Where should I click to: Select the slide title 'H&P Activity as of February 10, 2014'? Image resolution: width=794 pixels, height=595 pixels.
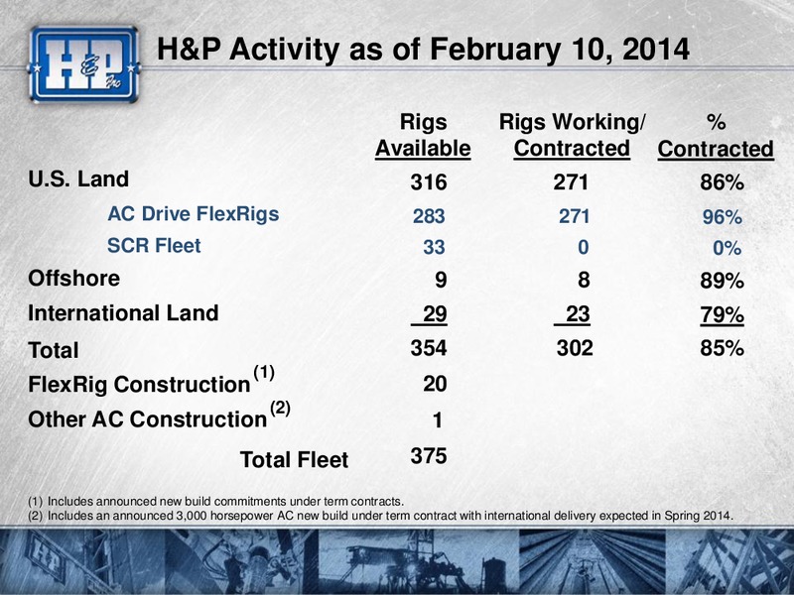pyautogui.click(x=424, y=49)
